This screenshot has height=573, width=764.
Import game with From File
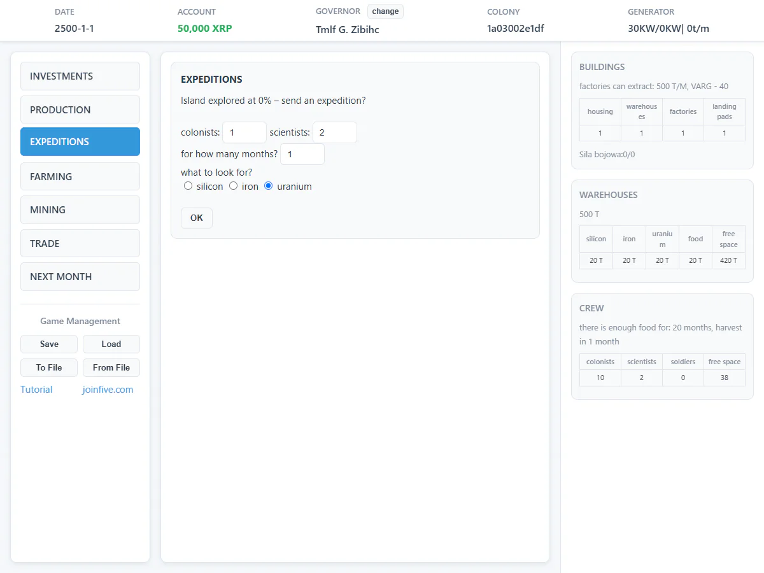[x=111, y=367]
